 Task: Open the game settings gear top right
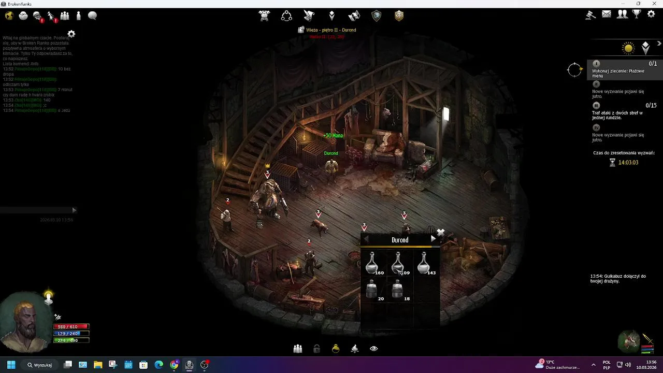(x=652, y=15)
